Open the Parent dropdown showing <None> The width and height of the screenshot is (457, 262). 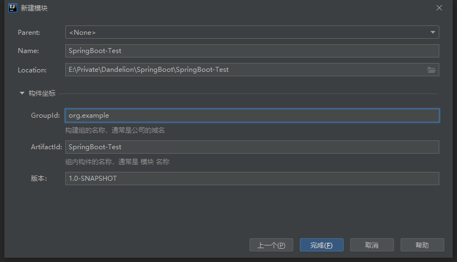tap(252, 33)
